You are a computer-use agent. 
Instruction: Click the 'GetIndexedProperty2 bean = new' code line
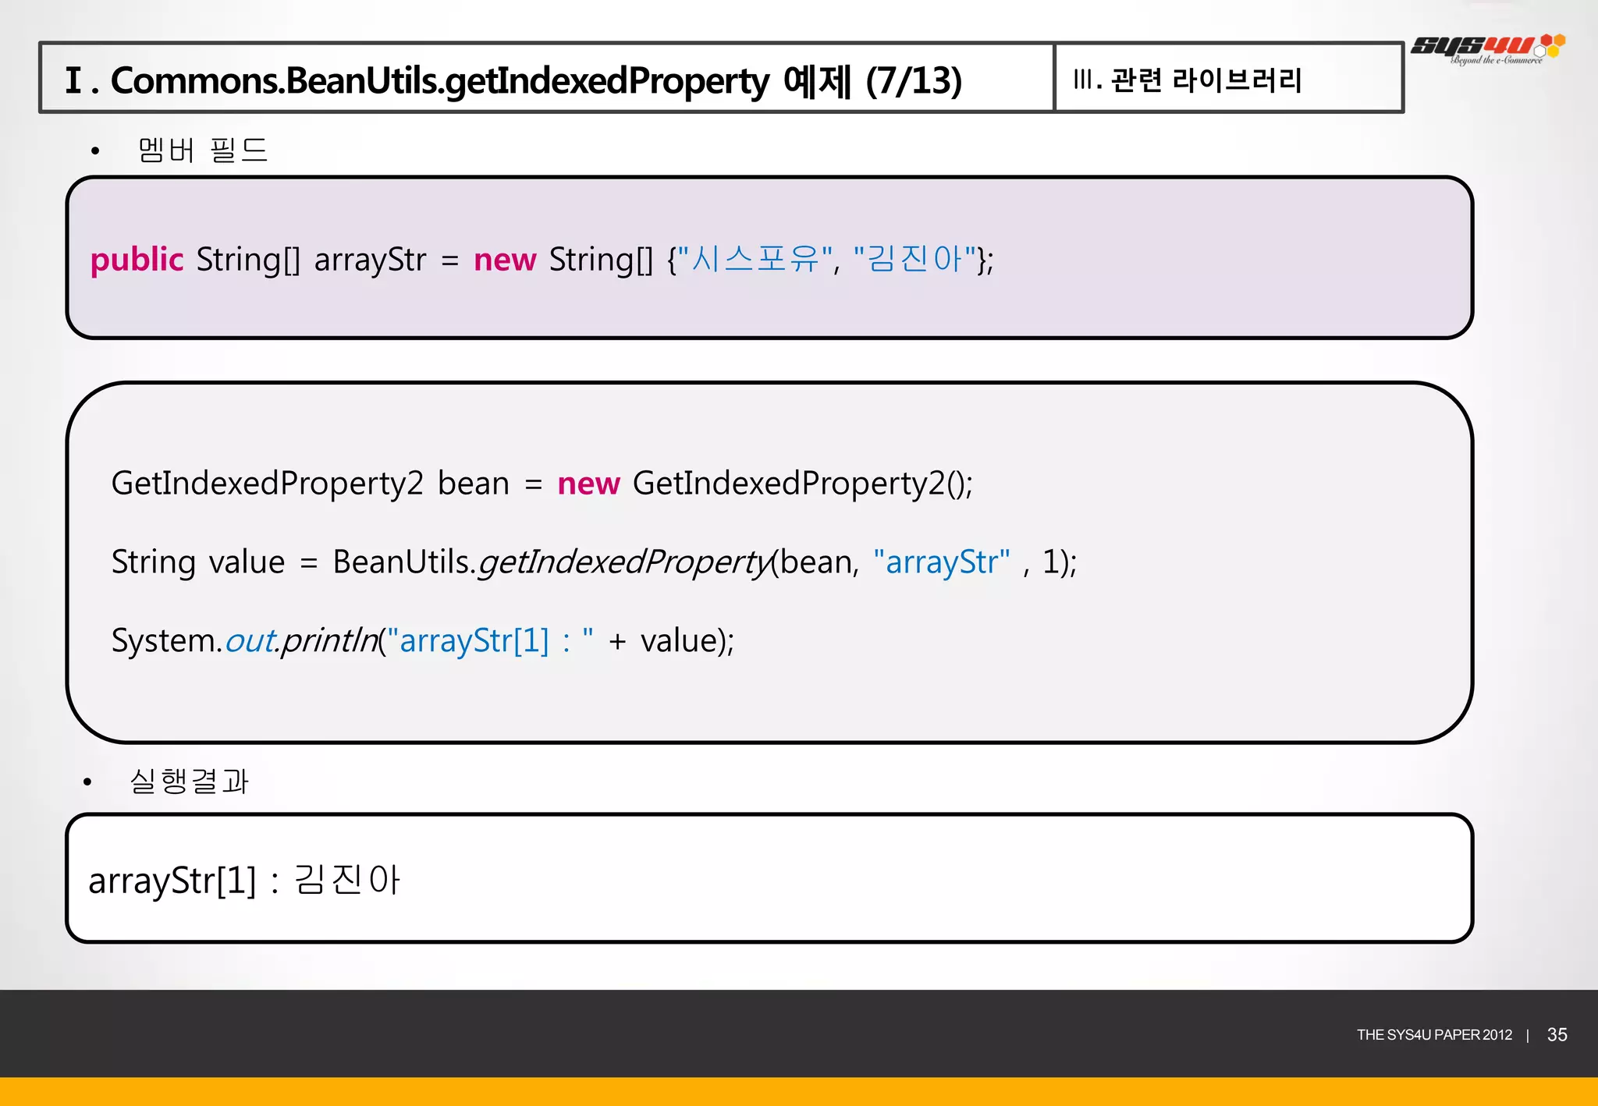[x=542, y=484]
